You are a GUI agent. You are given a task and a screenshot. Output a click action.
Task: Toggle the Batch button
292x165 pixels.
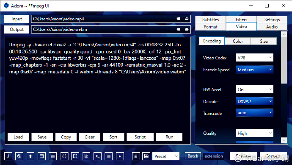click(193, 156)
